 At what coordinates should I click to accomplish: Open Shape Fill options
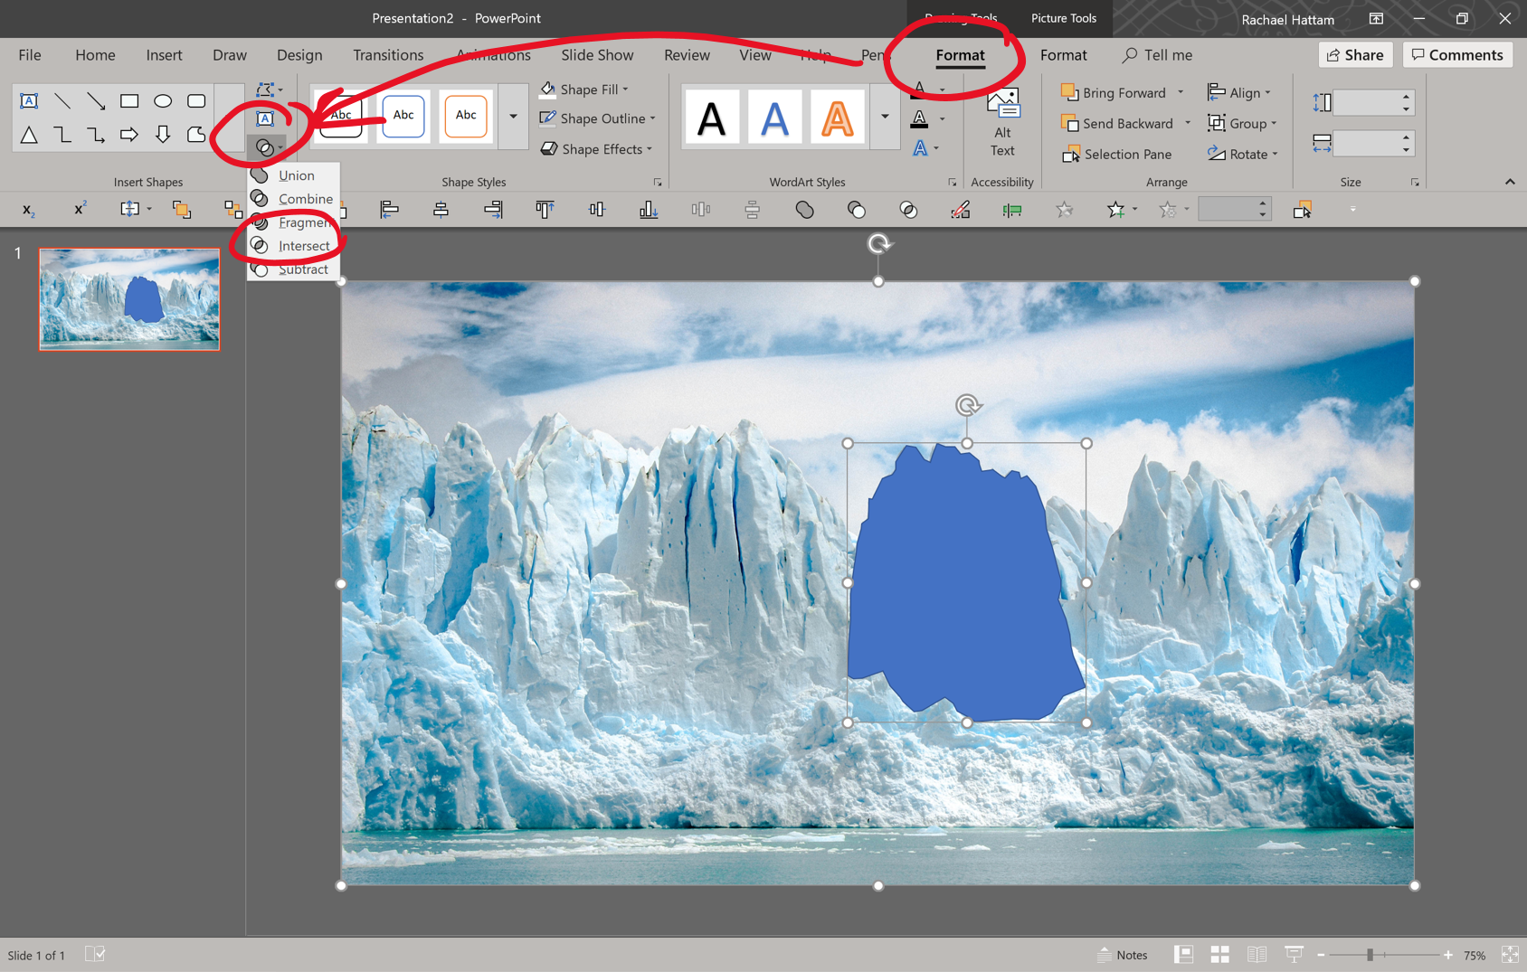pos(583,89)
